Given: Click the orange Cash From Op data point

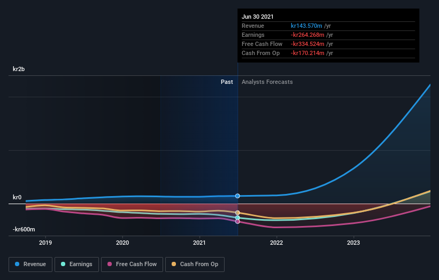Looking at the screenshot, I should coord(237,213).
